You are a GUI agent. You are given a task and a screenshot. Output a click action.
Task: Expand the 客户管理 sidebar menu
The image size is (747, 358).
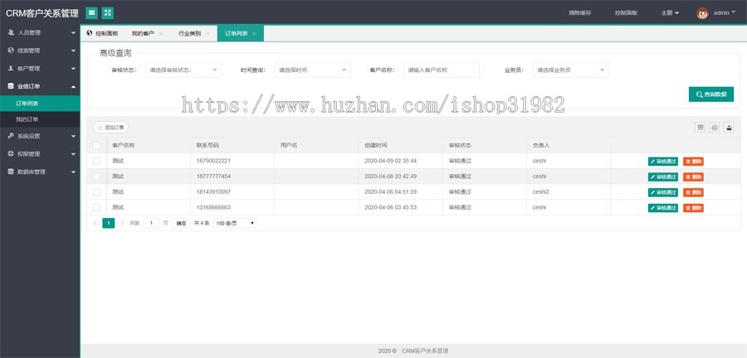(x=40, y=68)
